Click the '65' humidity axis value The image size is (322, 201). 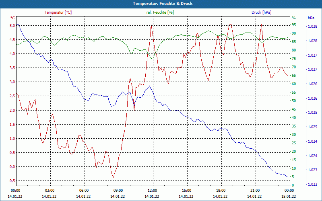pyautogui.click(x=294, y=76)
